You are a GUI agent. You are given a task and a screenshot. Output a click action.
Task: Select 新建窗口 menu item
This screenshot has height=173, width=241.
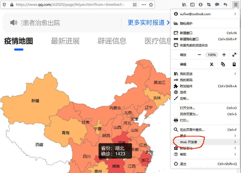pyautogui.click(x=205, y=33)
